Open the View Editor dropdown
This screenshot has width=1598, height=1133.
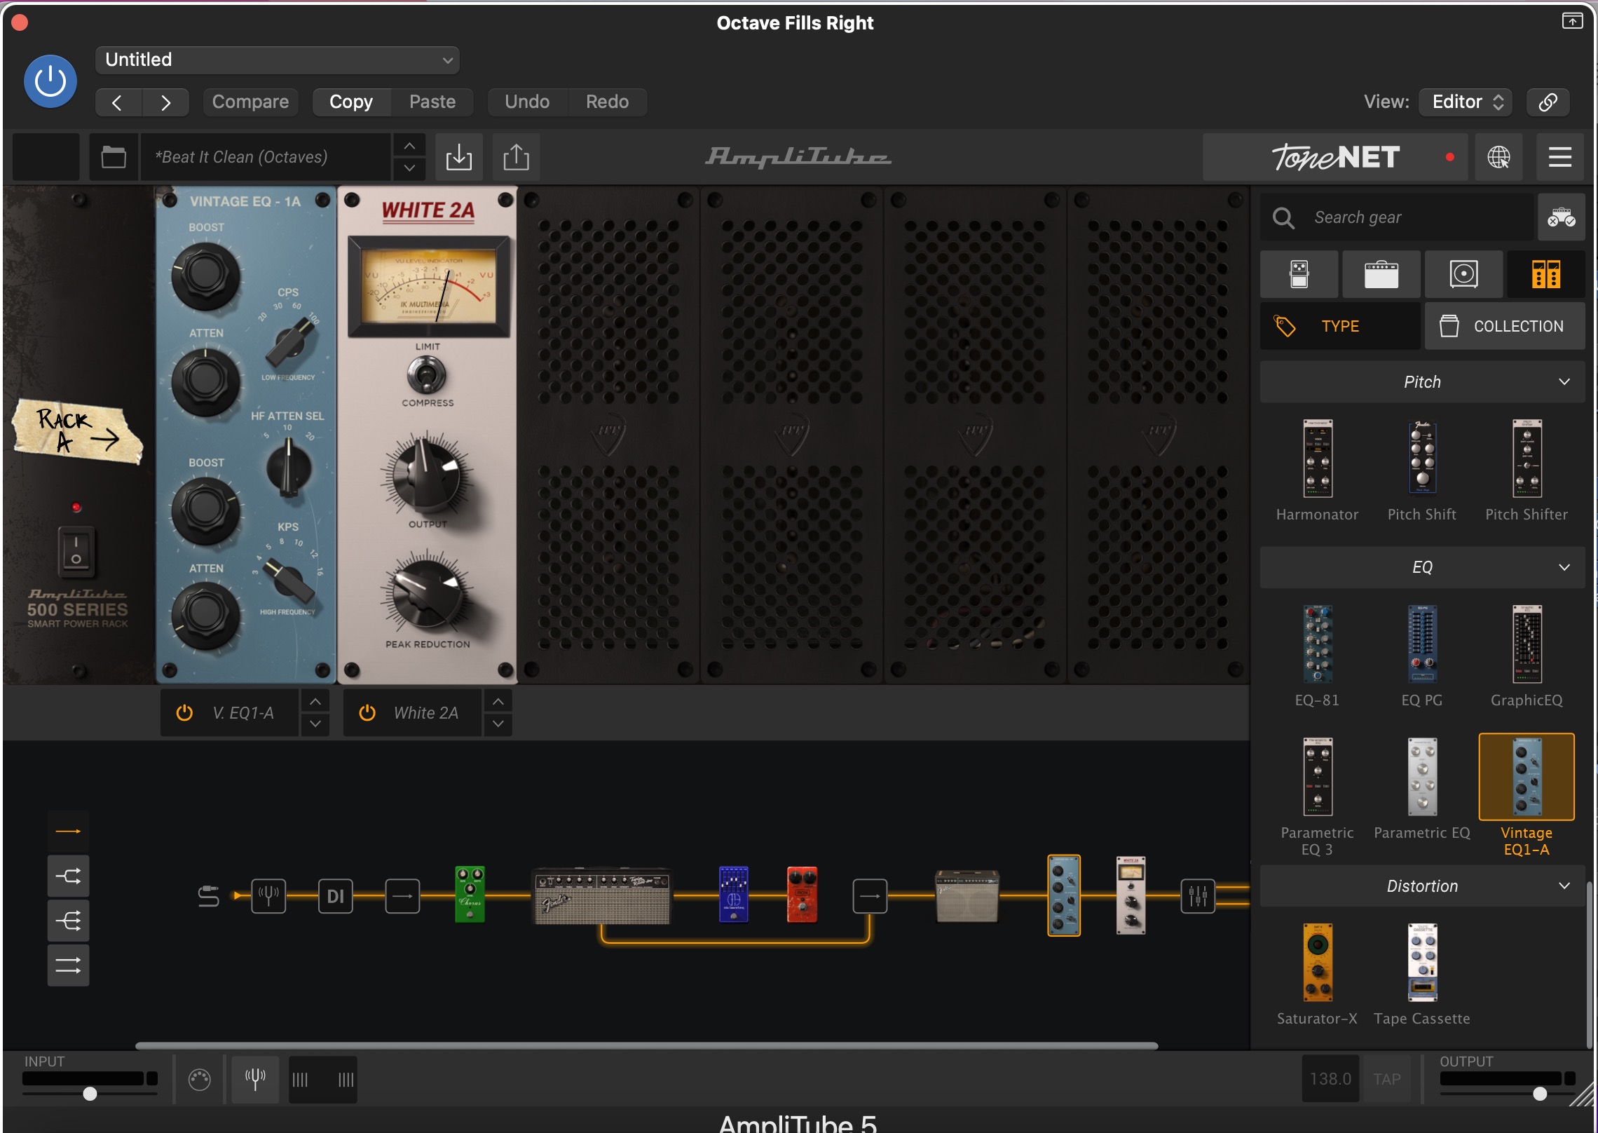[1466, 102]
